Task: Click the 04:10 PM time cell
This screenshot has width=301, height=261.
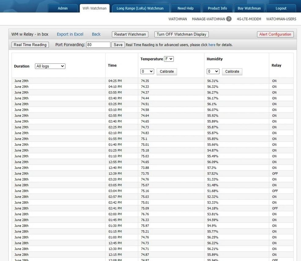Action: [x=115, y=87]
